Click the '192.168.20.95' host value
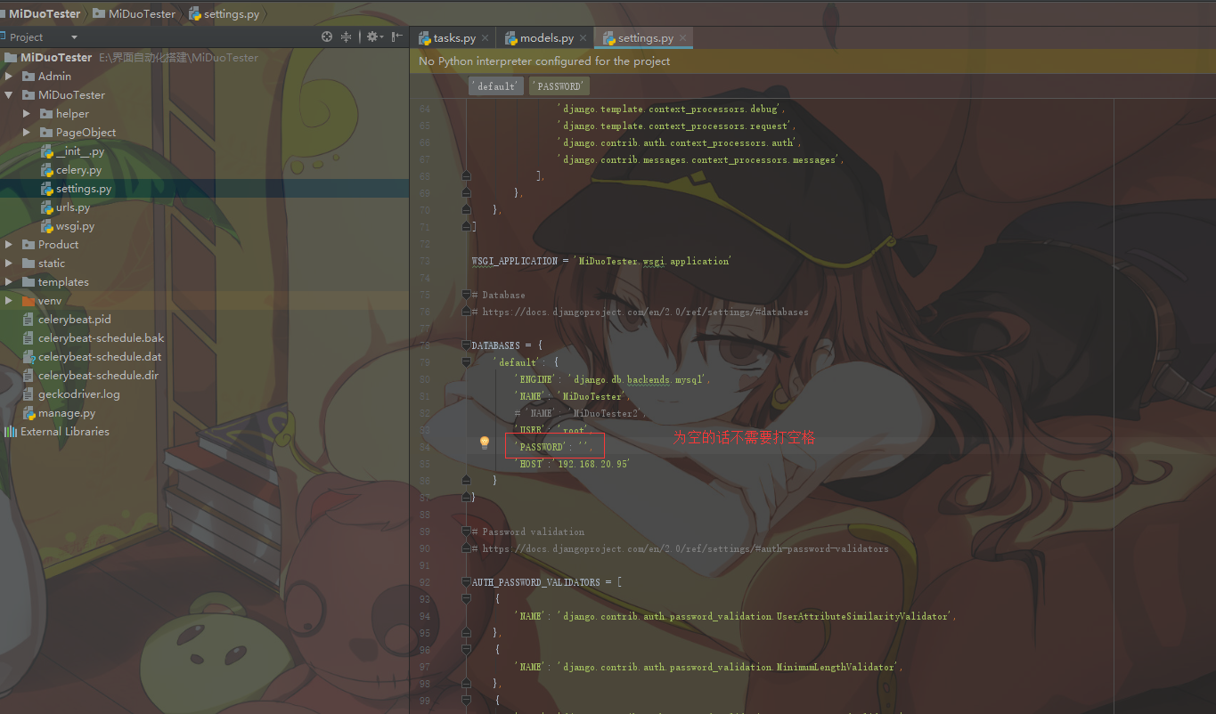This screenshot has height=714, width=1216. tap(593, 464)
